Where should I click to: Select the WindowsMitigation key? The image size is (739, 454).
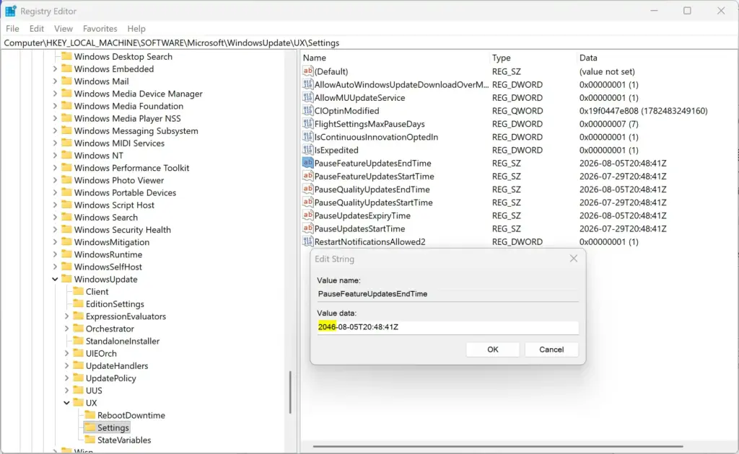tap(112, 242)
